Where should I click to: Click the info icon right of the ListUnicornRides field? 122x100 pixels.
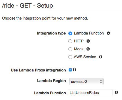[x=116, y=92]
